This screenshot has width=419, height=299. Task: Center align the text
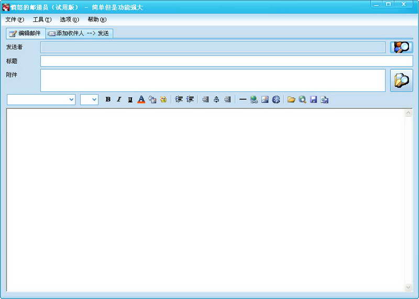click(x=216, y=99)
